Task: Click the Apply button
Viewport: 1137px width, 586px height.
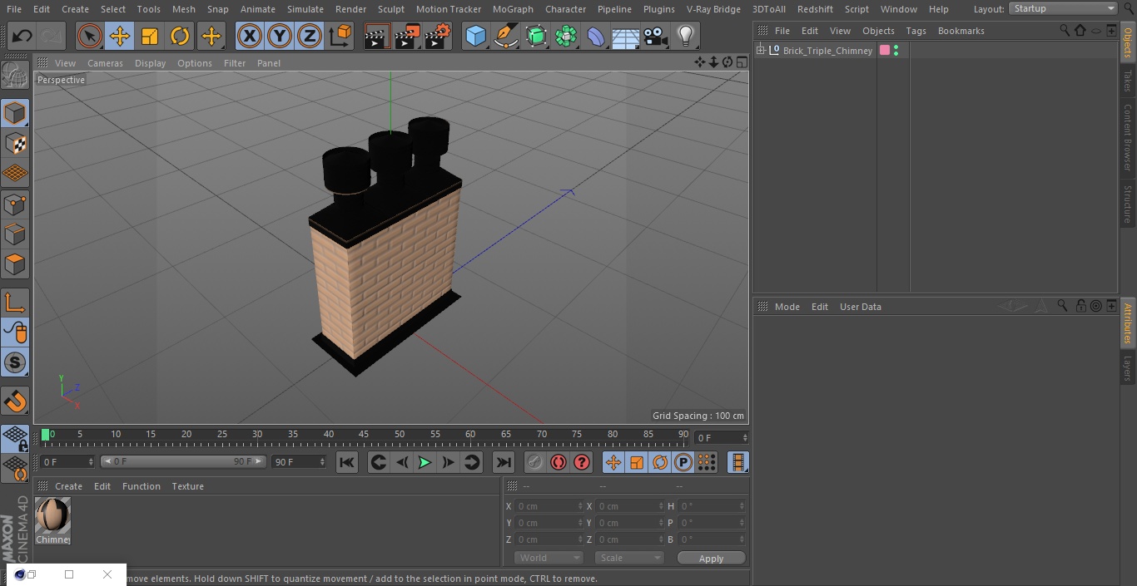Action: [x=711, y=559]
